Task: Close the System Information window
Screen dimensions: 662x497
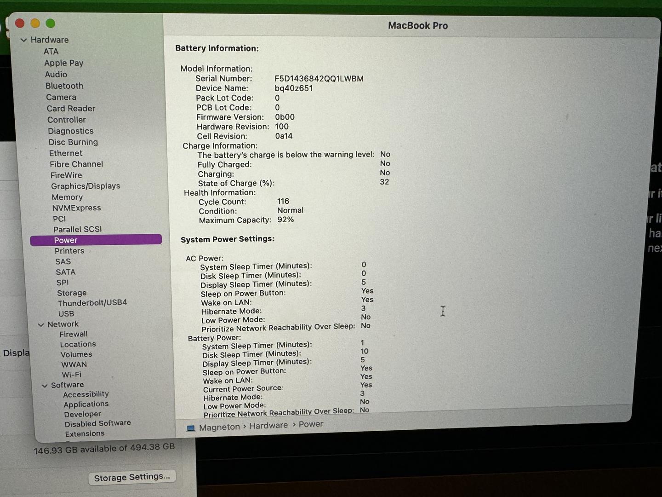Action: coord(20,23)
